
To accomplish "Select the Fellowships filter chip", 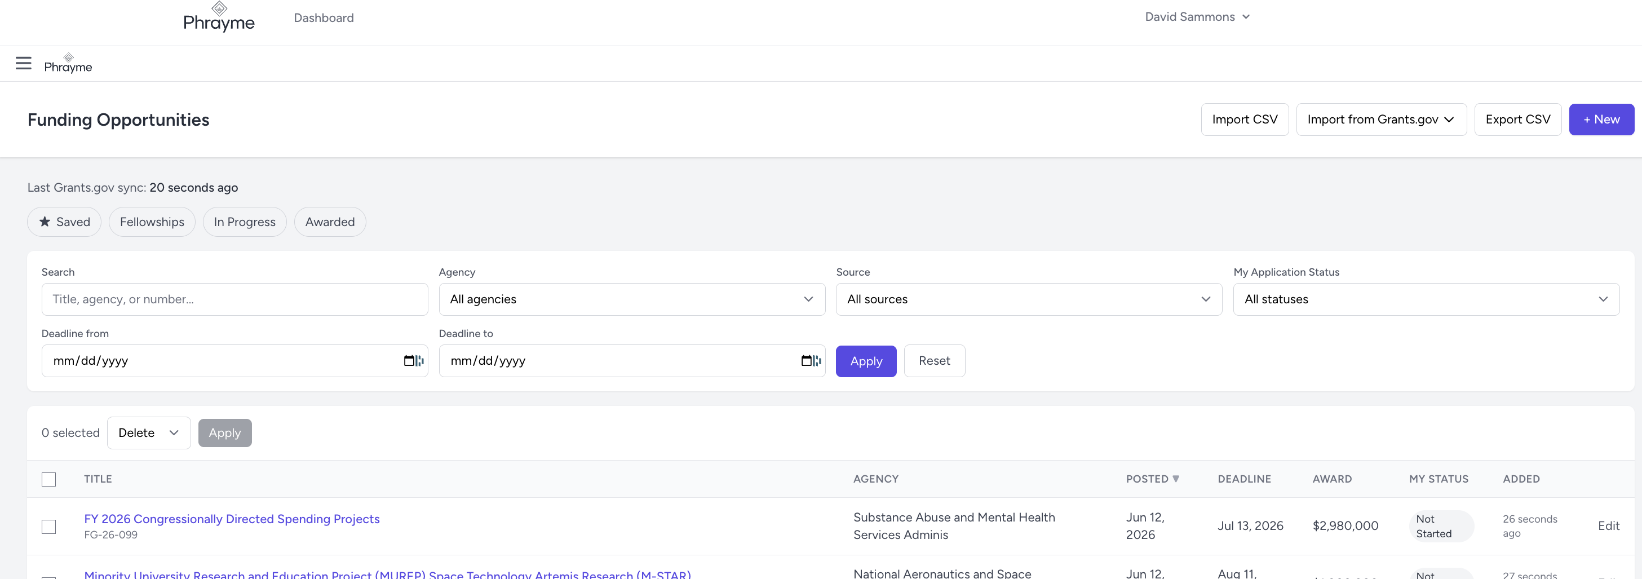I will click(x=152, y=222).
